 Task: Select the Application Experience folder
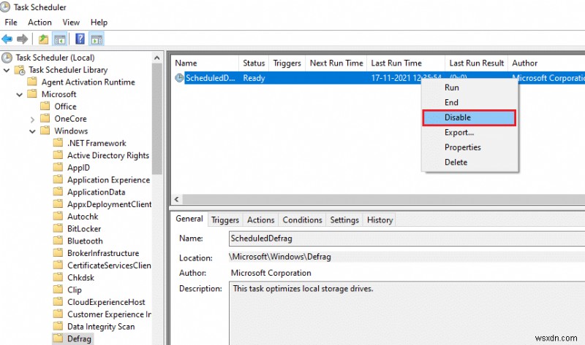[108, 180]
